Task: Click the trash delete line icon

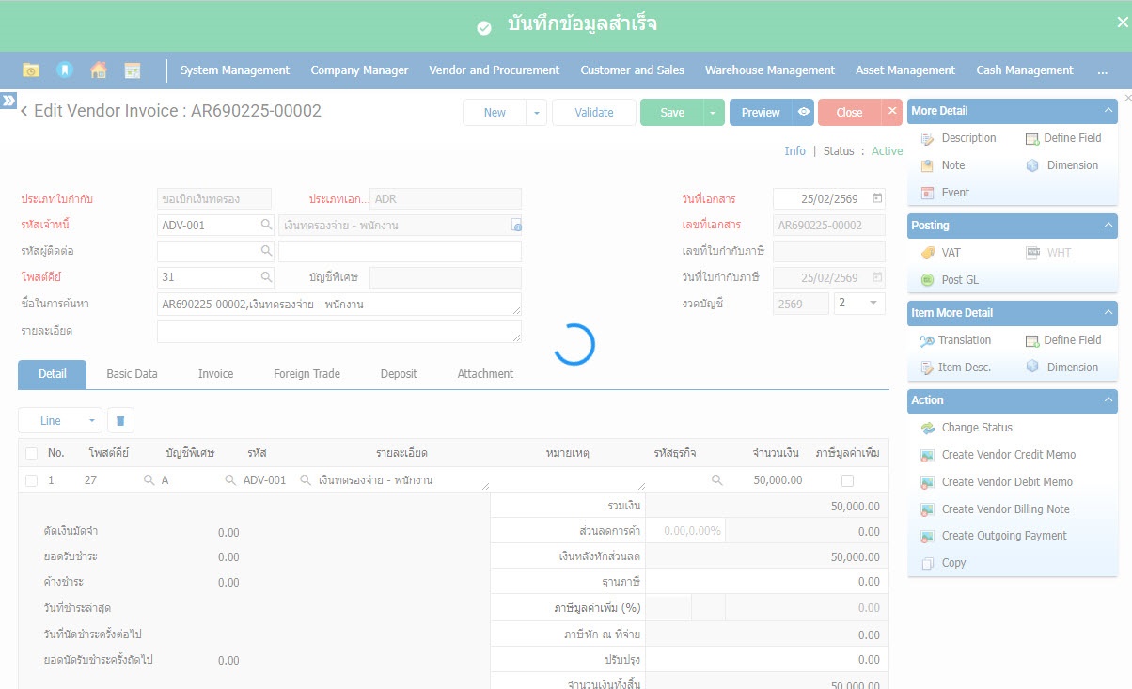Action: point(120,421)
